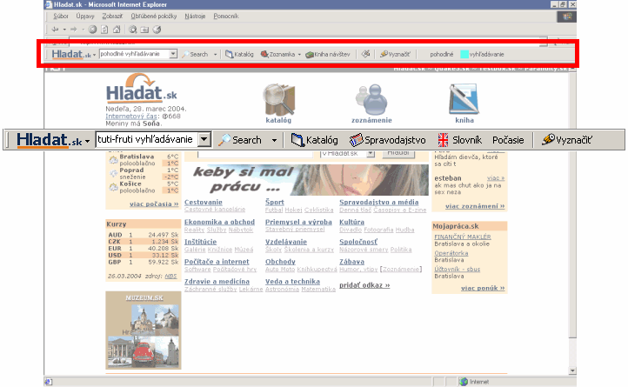The width and height of the screenshot is (628, 387).
Task: Click the Hladat.sk page logo
Action: (142, 87)
